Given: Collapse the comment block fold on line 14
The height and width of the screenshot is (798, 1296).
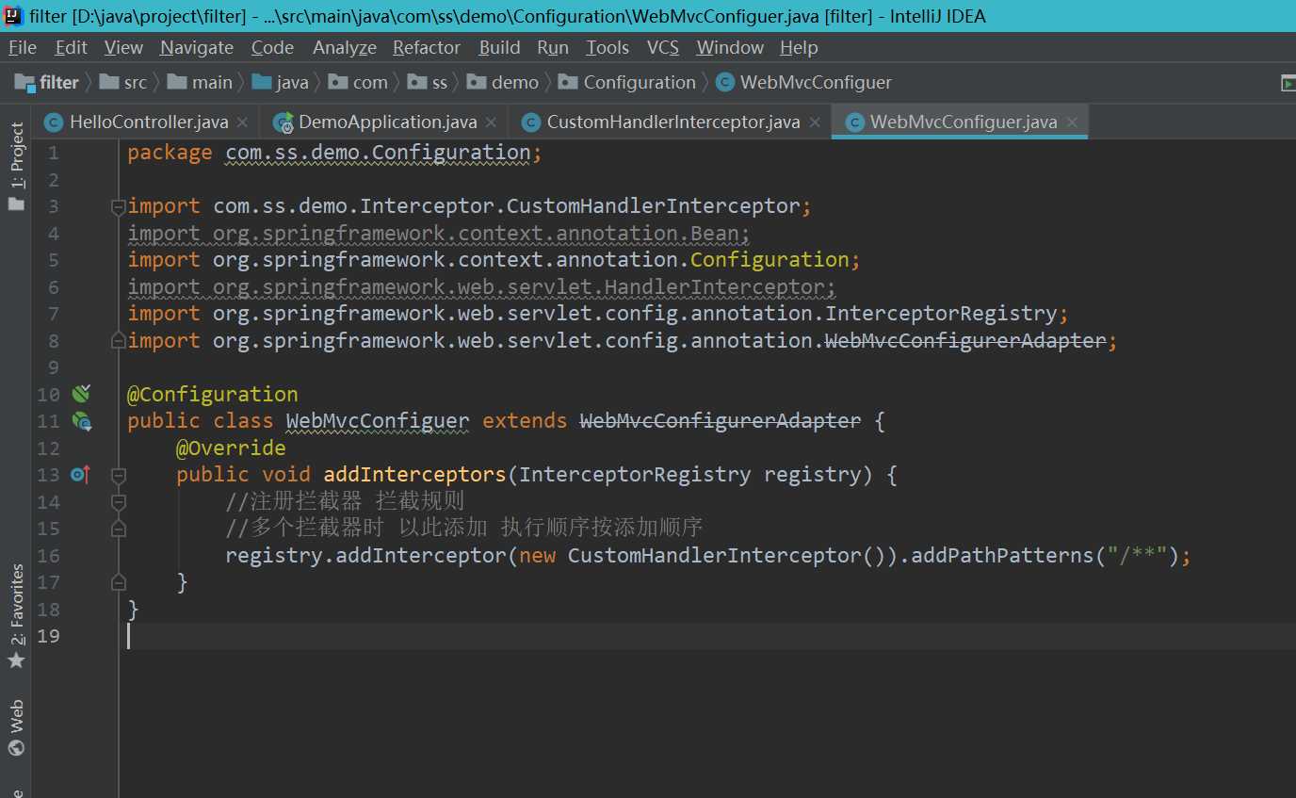Looking at the screenshot, I should click(118, 501).
